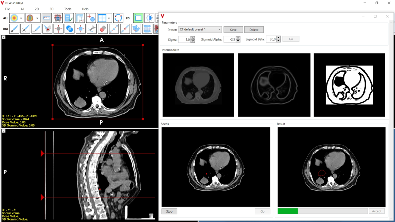This screenshot has width=395, height=222.
Task: Activate the scissors cut tool
Action: [91, 29]
